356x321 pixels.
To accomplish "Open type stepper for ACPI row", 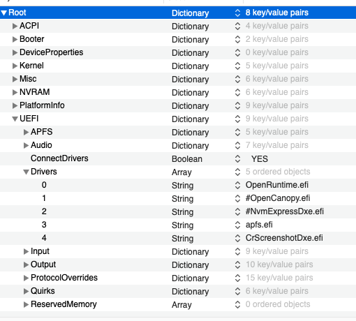I will (237, 26).
